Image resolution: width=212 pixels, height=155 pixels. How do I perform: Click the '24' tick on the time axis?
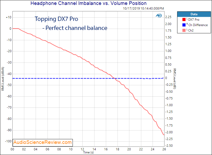click(153, 149)
